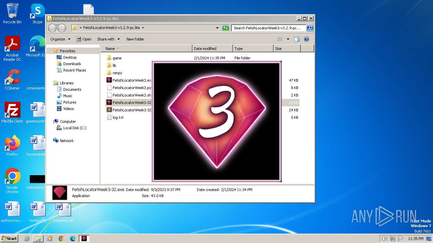Click the search magnifier icon
Image resolution: width=433 pixels, height=243 pixels.
(310, 28)
